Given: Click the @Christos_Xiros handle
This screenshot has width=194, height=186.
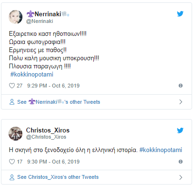Looking at the screenshot, I should (x=46, y=137).
